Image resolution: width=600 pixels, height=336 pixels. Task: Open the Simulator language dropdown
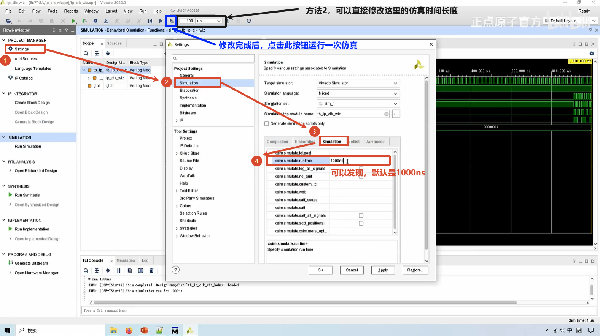[358, 93]
